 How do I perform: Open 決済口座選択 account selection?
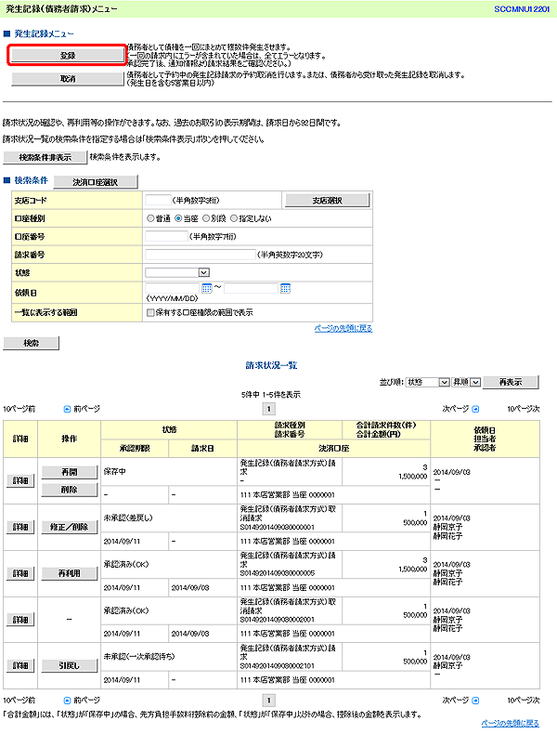click(x=96, y=182)
